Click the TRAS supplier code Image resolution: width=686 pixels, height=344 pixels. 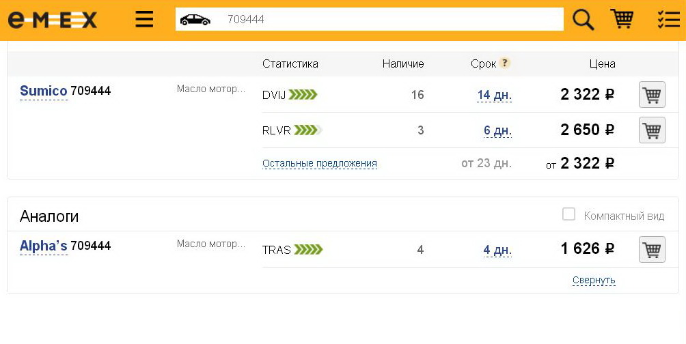pos(277,250)
